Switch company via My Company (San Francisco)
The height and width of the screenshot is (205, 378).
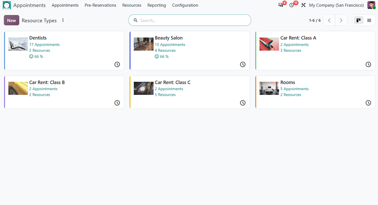click(x=336, y=5)
